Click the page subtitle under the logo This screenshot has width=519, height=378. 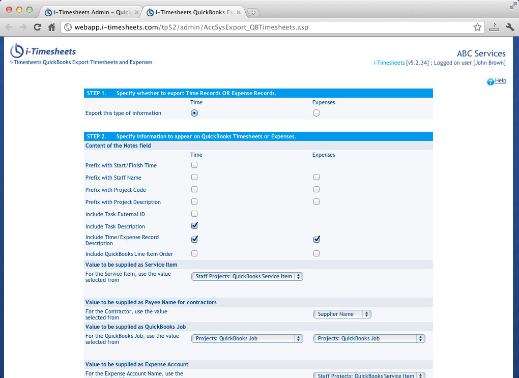(81, 62)
